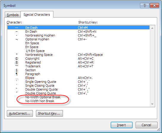The image size is (162, 133).
Task: Open the AutoCorrect dialog
Action: click(20, 113)
